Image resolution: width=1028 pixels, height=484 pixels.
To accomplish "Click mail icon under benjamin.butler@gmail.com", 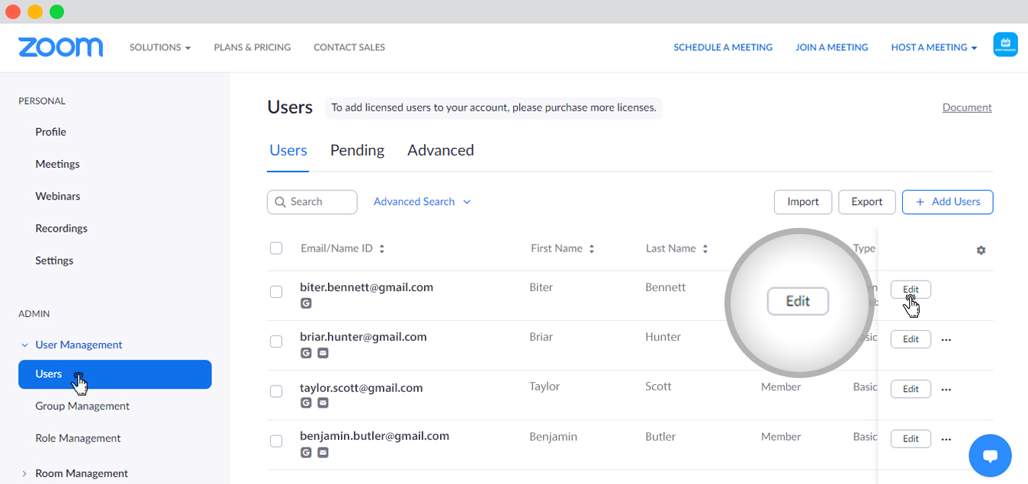I will (x=323, y=452).
